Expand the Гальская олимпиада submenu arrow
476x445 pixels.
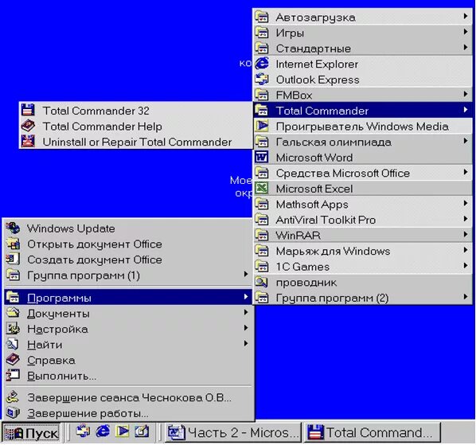click(x=466, y=141)
